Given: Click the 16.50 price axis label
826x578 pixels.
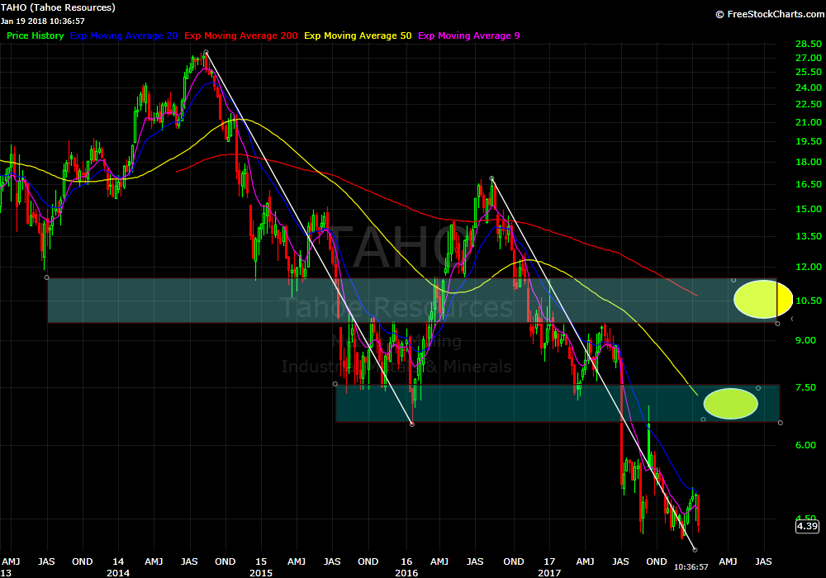Looking at the screenshot, I should click(808, 184).
